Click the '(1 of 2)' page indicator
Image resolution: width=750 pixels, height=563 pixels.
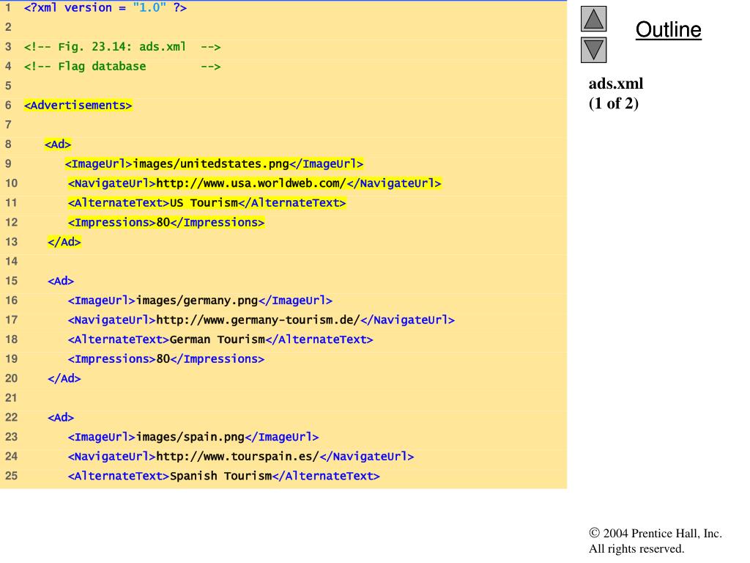[614, 103]
